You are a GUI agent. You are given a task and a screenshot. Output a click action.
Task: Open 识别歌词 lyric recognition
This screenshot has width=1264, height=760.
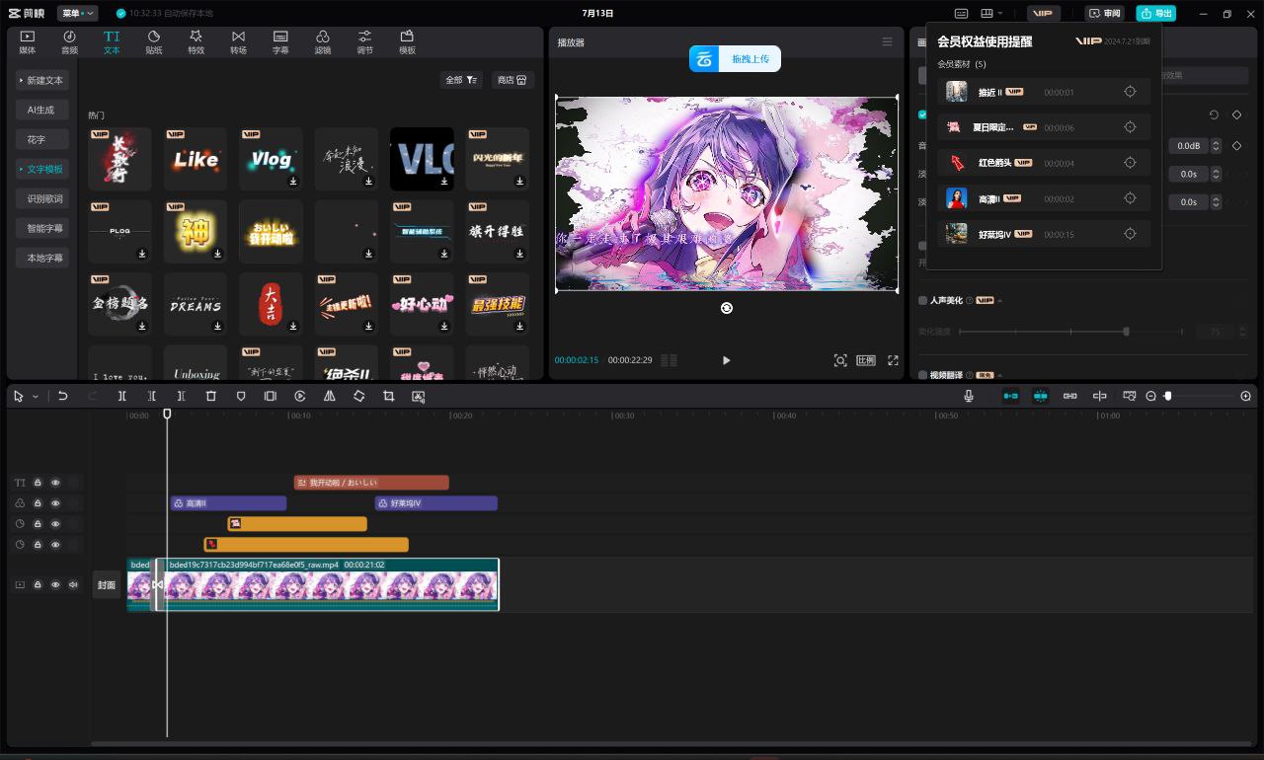pyautogui.click(x=44, y=198)
